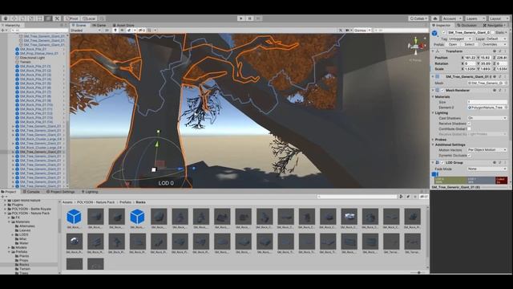
Task: Click the scene orientation gizmo Y axis
Action: point(415,39)
